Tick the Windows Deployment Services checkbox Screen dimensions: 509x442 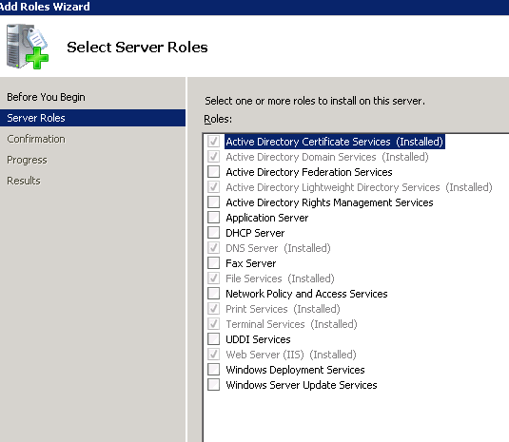pyautogui.click(x=214, y=370)
